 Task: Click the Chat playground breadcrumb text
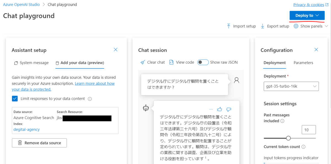coord(62,4)
